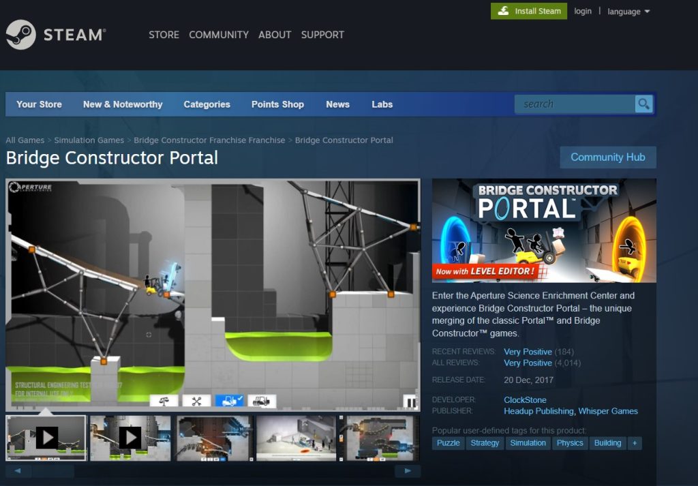Add a tag with the plus button
This screenshot has height=486, width=698.
635,443
